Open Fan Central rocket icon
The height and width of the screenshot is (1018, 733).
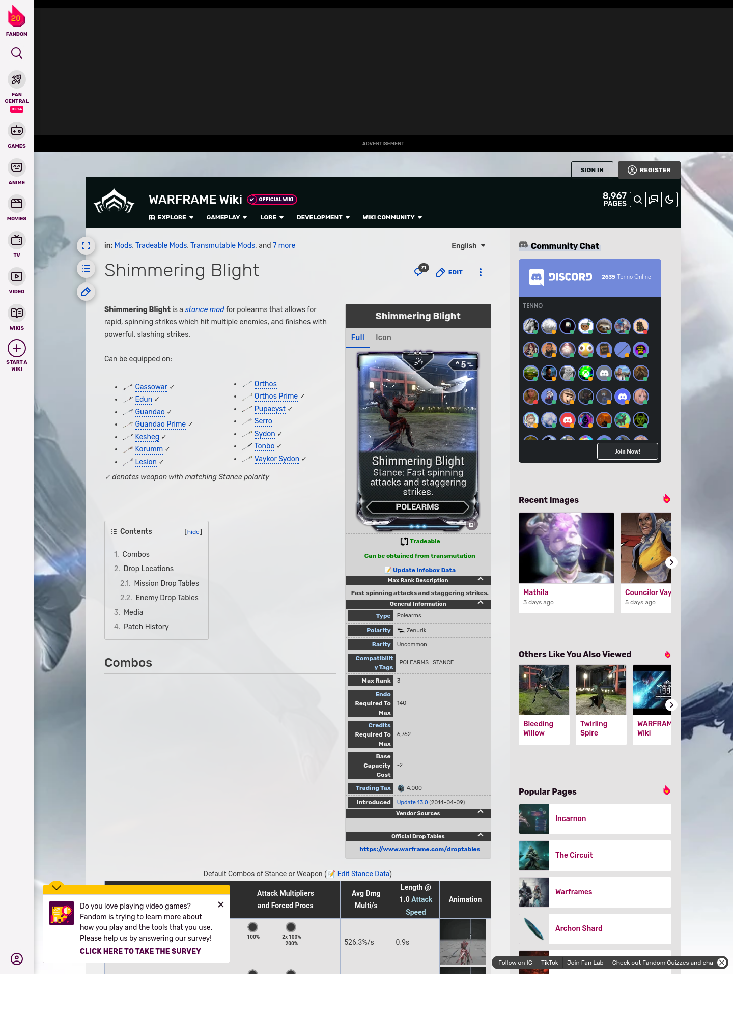click(x=17, y=79)
